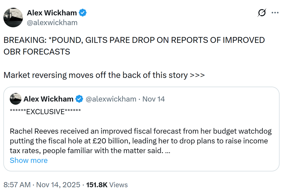The height and width of the screenshot is (195, 281).
Task: Open the three-dot more options menu
Action: click(x=275, y=13)
